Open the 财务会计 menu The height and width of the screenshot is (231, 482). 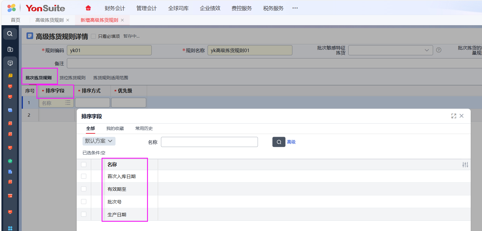pos(115,8)
